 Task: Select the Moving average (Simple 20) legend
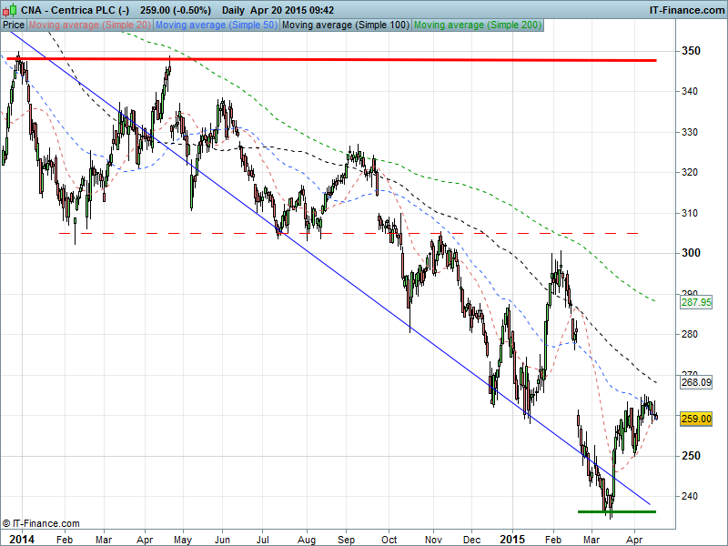[x=90, y=25]
